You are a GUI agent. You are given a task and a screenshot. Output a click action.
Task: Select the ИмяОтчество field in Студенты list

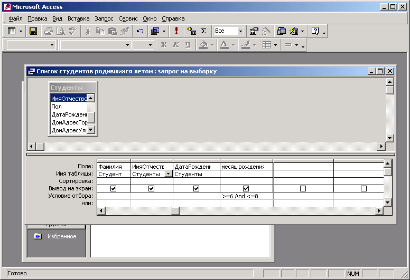(69, 99)
